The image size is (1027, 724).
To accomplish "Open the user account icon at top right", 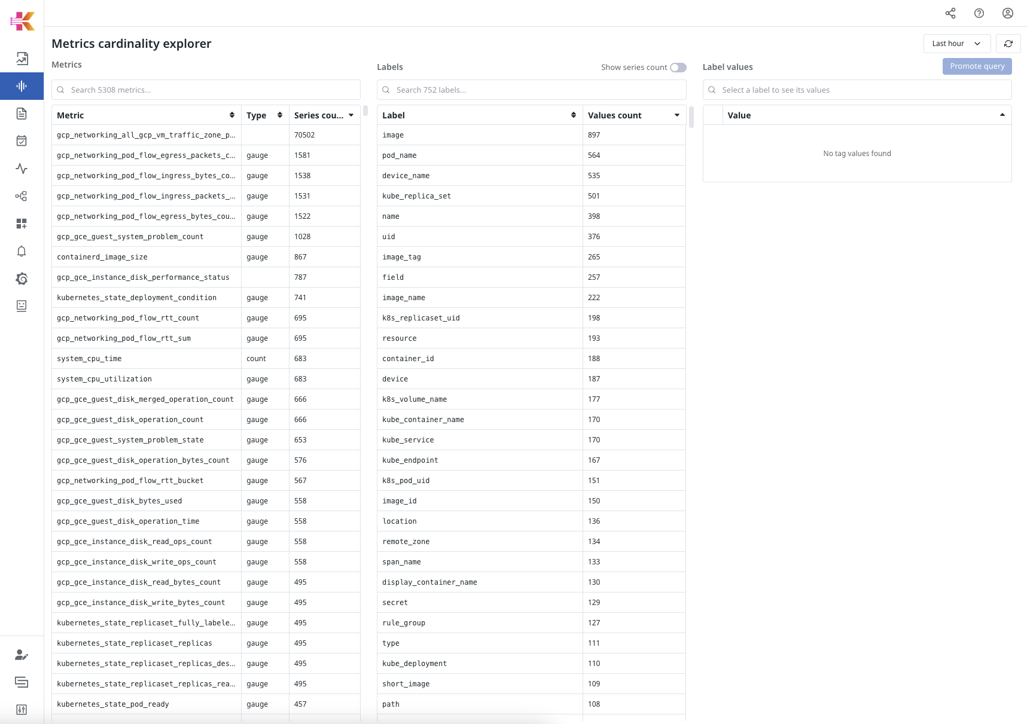I will click(1008, 13).
